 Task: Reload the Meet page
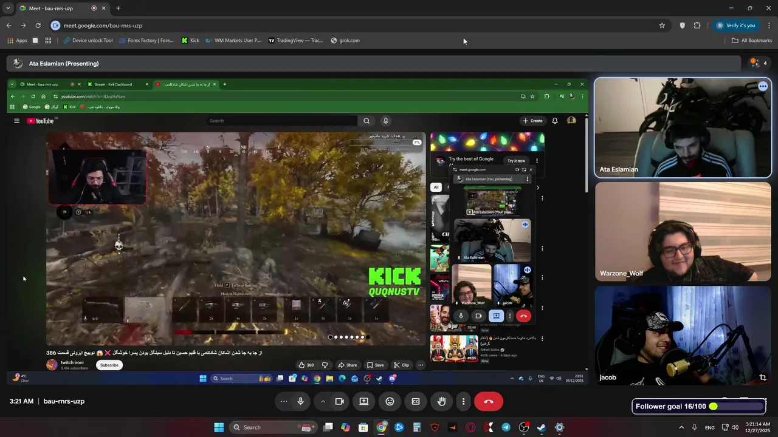pyautogui.click(x=38, y=25)
